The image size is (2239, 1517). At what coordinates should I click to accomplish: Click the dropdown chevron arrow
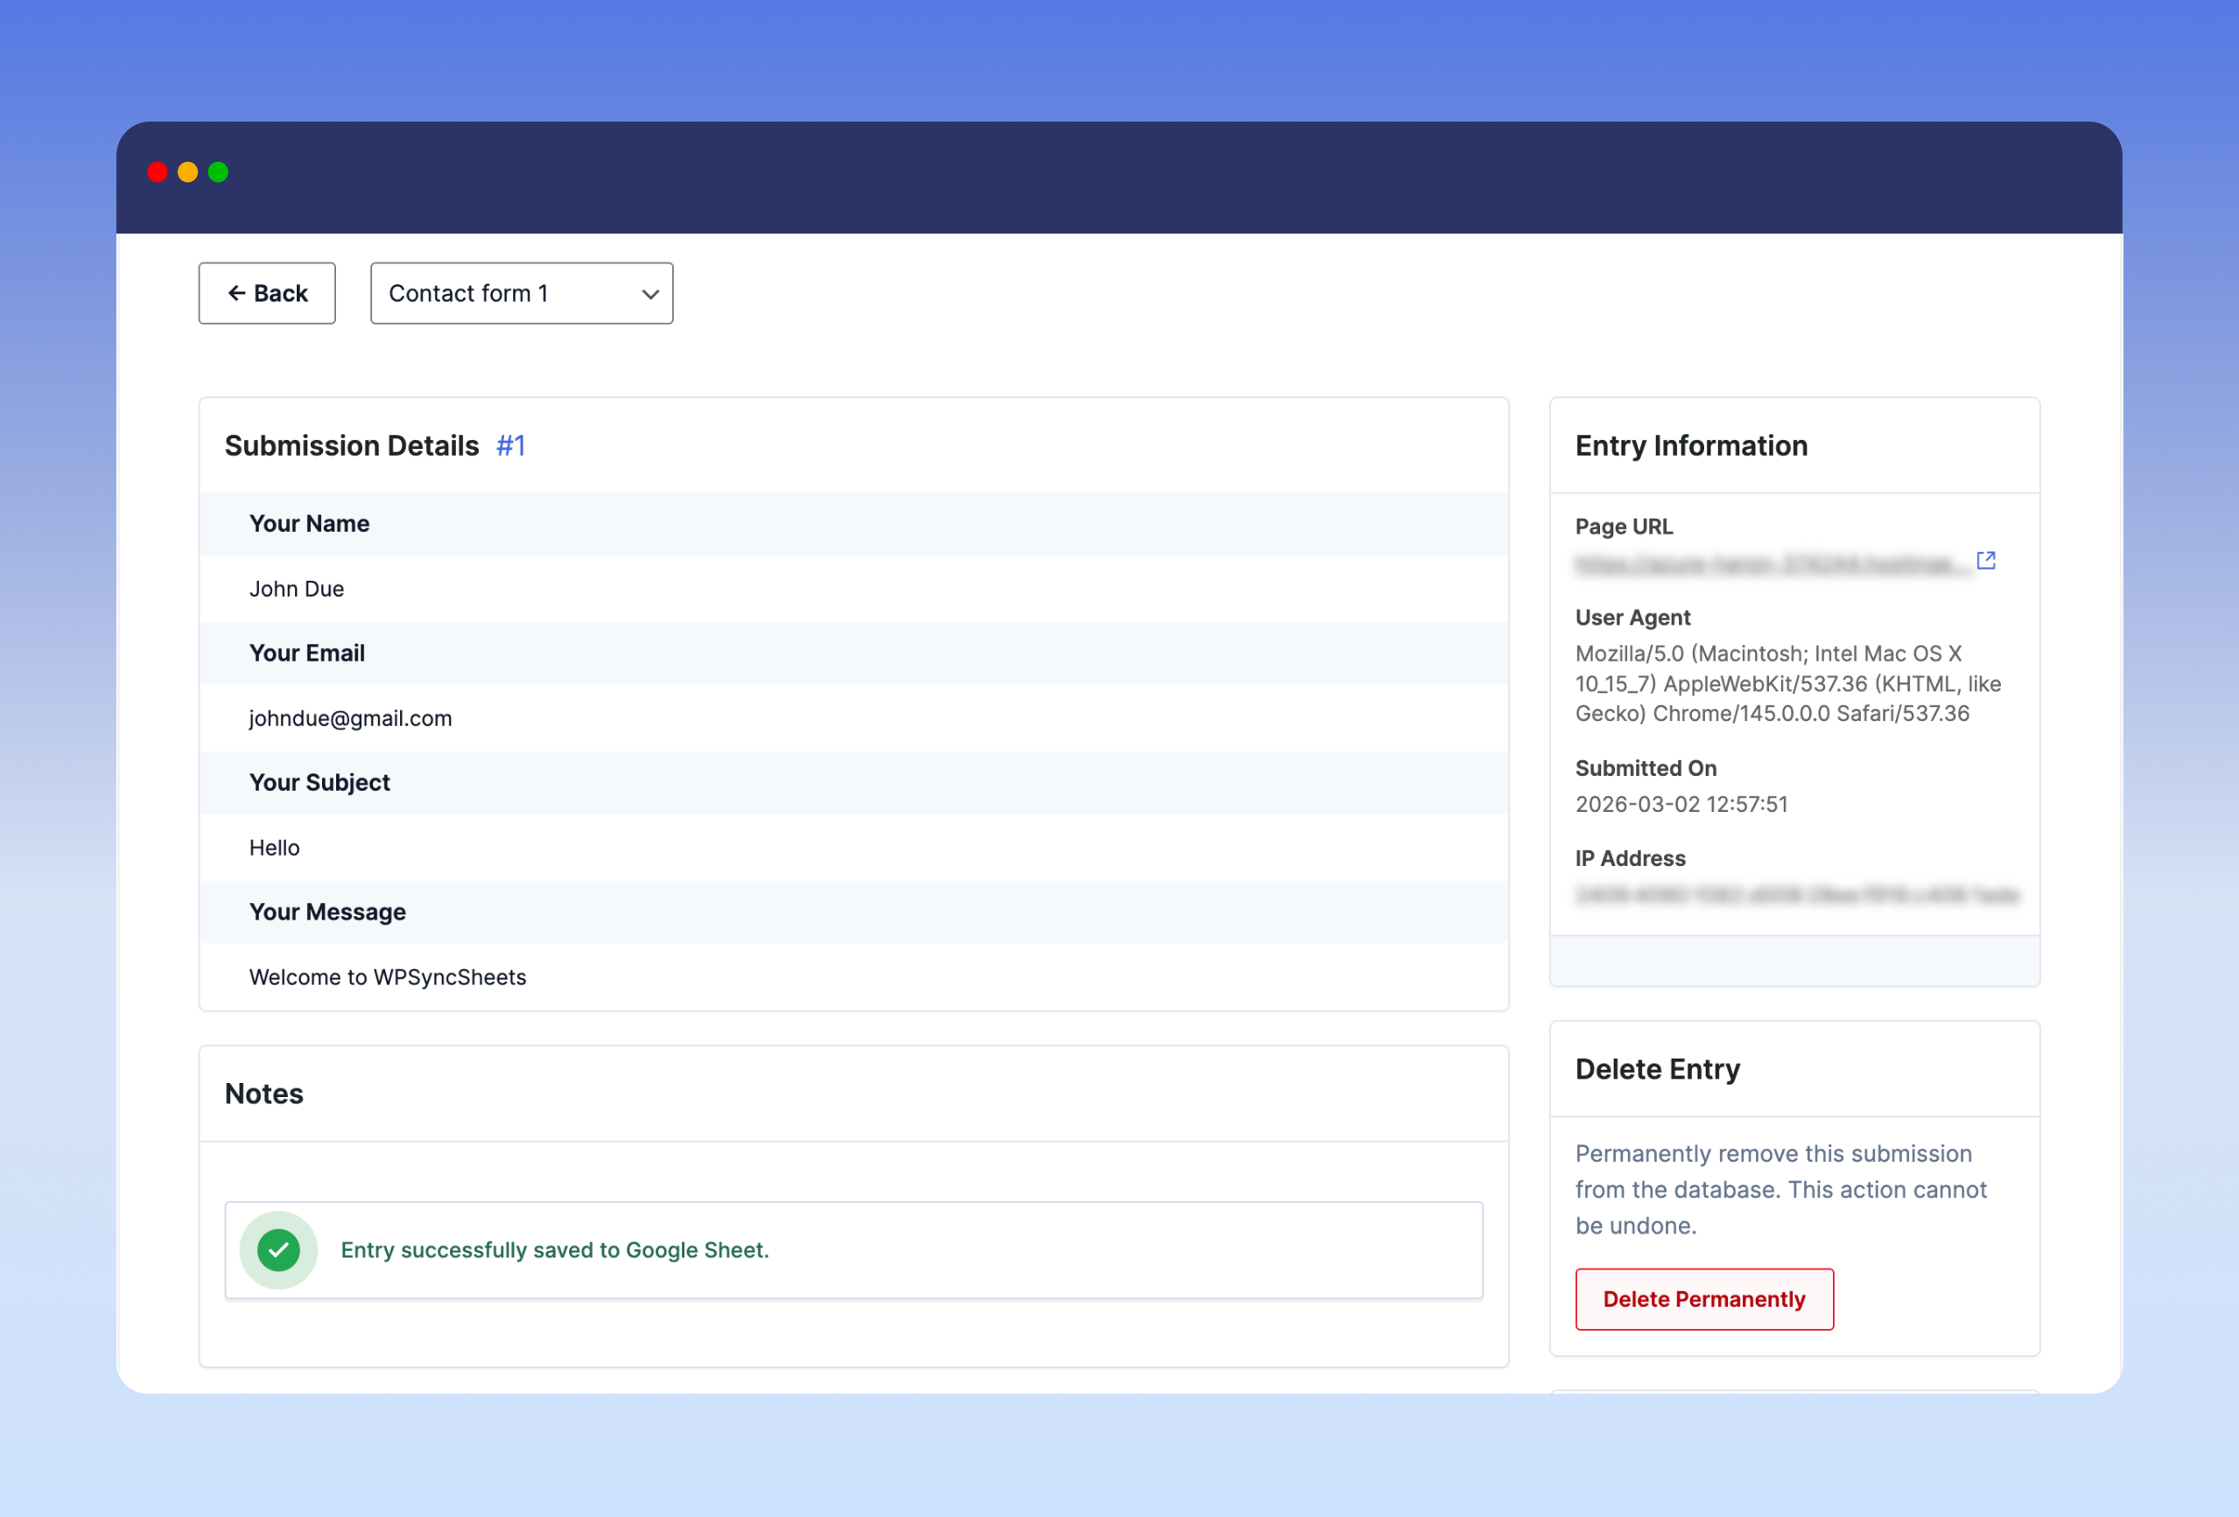tap(650, 294)
